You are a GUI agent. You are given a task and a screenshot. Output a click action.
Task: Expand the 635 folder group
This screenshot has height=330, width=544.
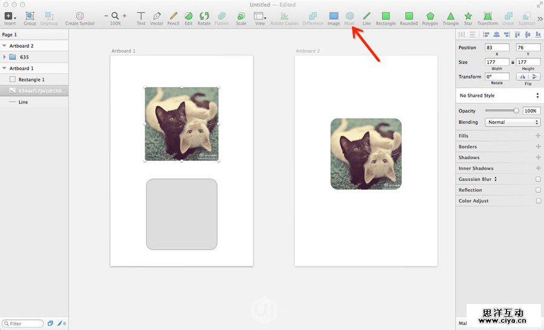(5, 57)
